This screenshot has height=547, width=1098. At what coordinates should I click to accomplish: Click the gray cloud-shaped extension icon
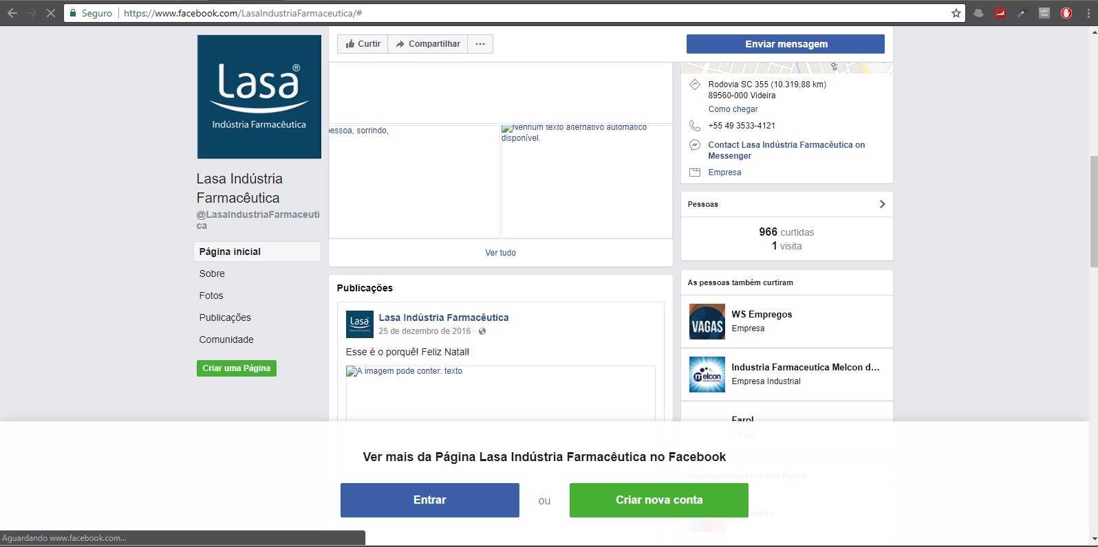point(978,13)
